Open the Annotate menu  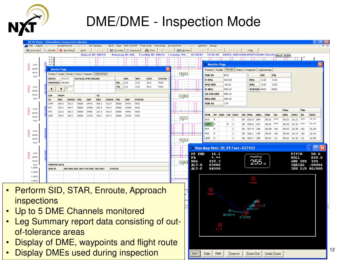(x=160, y=46)
